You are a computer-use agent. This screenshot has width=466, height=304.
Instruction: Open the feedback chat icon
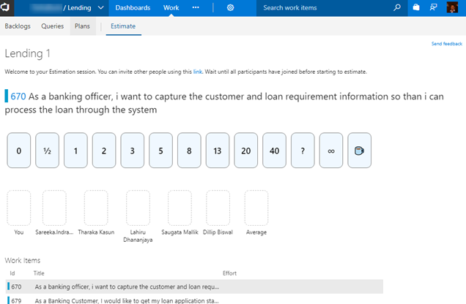coord(434,8)
